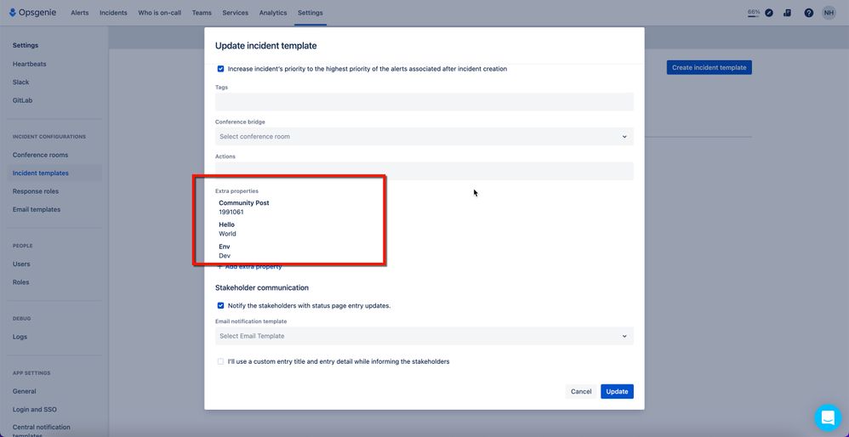Click the World property value
This screenshot has height=437, width=849.
pos(227,234)
